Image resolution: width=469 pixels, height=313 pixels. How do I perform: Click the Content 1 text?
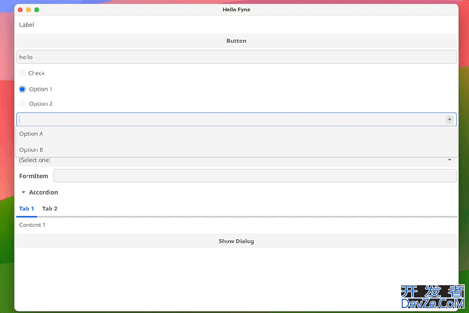coord(32,225)
